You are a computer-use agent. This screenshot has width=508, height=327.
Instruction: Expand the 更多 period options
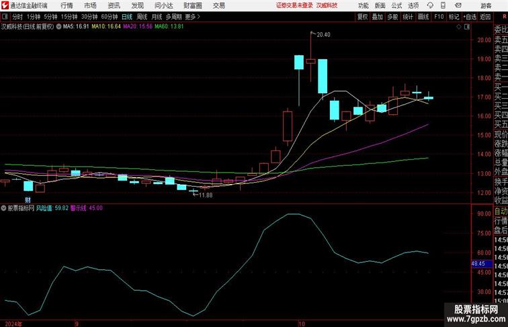coord(192,17)
